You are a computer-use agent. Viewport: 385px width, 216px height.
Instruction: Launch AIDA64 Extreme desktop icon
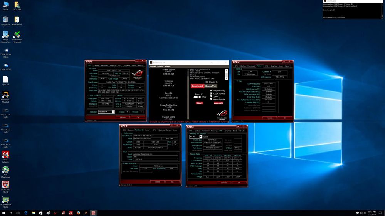5,157
